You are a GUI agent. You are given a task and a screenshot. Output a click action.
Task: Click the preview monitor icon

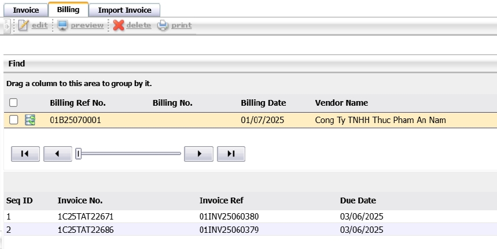pyautogui.click(x=62, y=25)
